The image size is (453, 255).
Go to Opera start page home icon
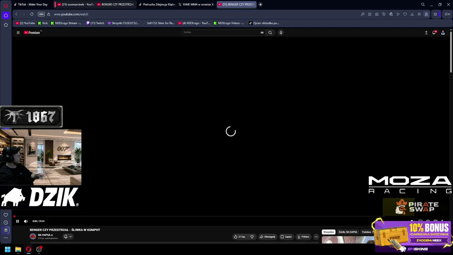[6, 15]
